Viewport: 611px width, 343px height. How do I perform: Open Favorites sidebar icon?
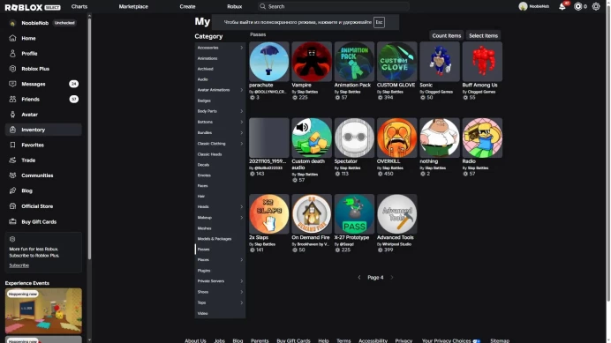click(x=12, y=145)
